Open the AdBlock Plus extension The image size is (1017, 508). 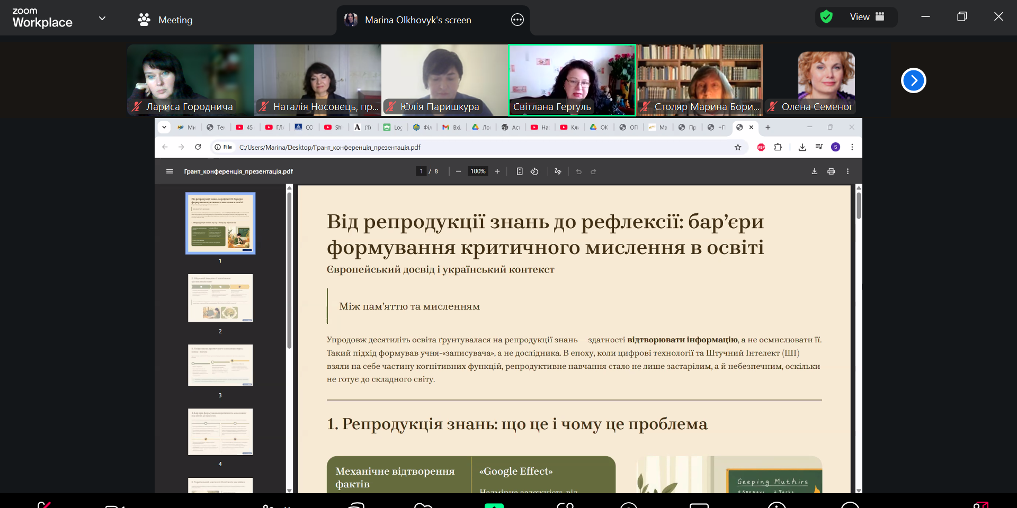coord(761,147)
